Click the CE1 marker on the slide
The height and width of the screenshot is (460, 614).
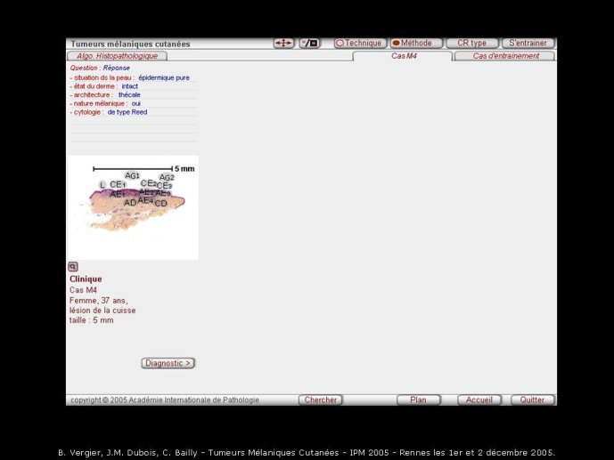pyautogui.click(x=118, y=184)
